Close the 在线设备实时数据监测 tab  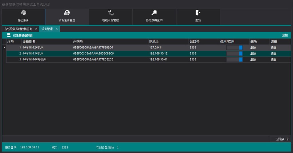[36, 29]
